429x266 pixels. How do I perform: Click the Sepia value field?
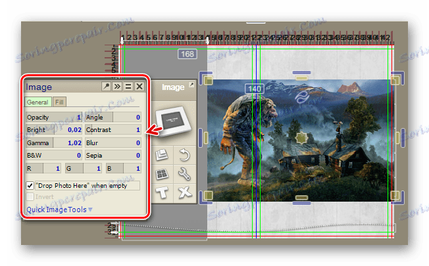[113, 155]
